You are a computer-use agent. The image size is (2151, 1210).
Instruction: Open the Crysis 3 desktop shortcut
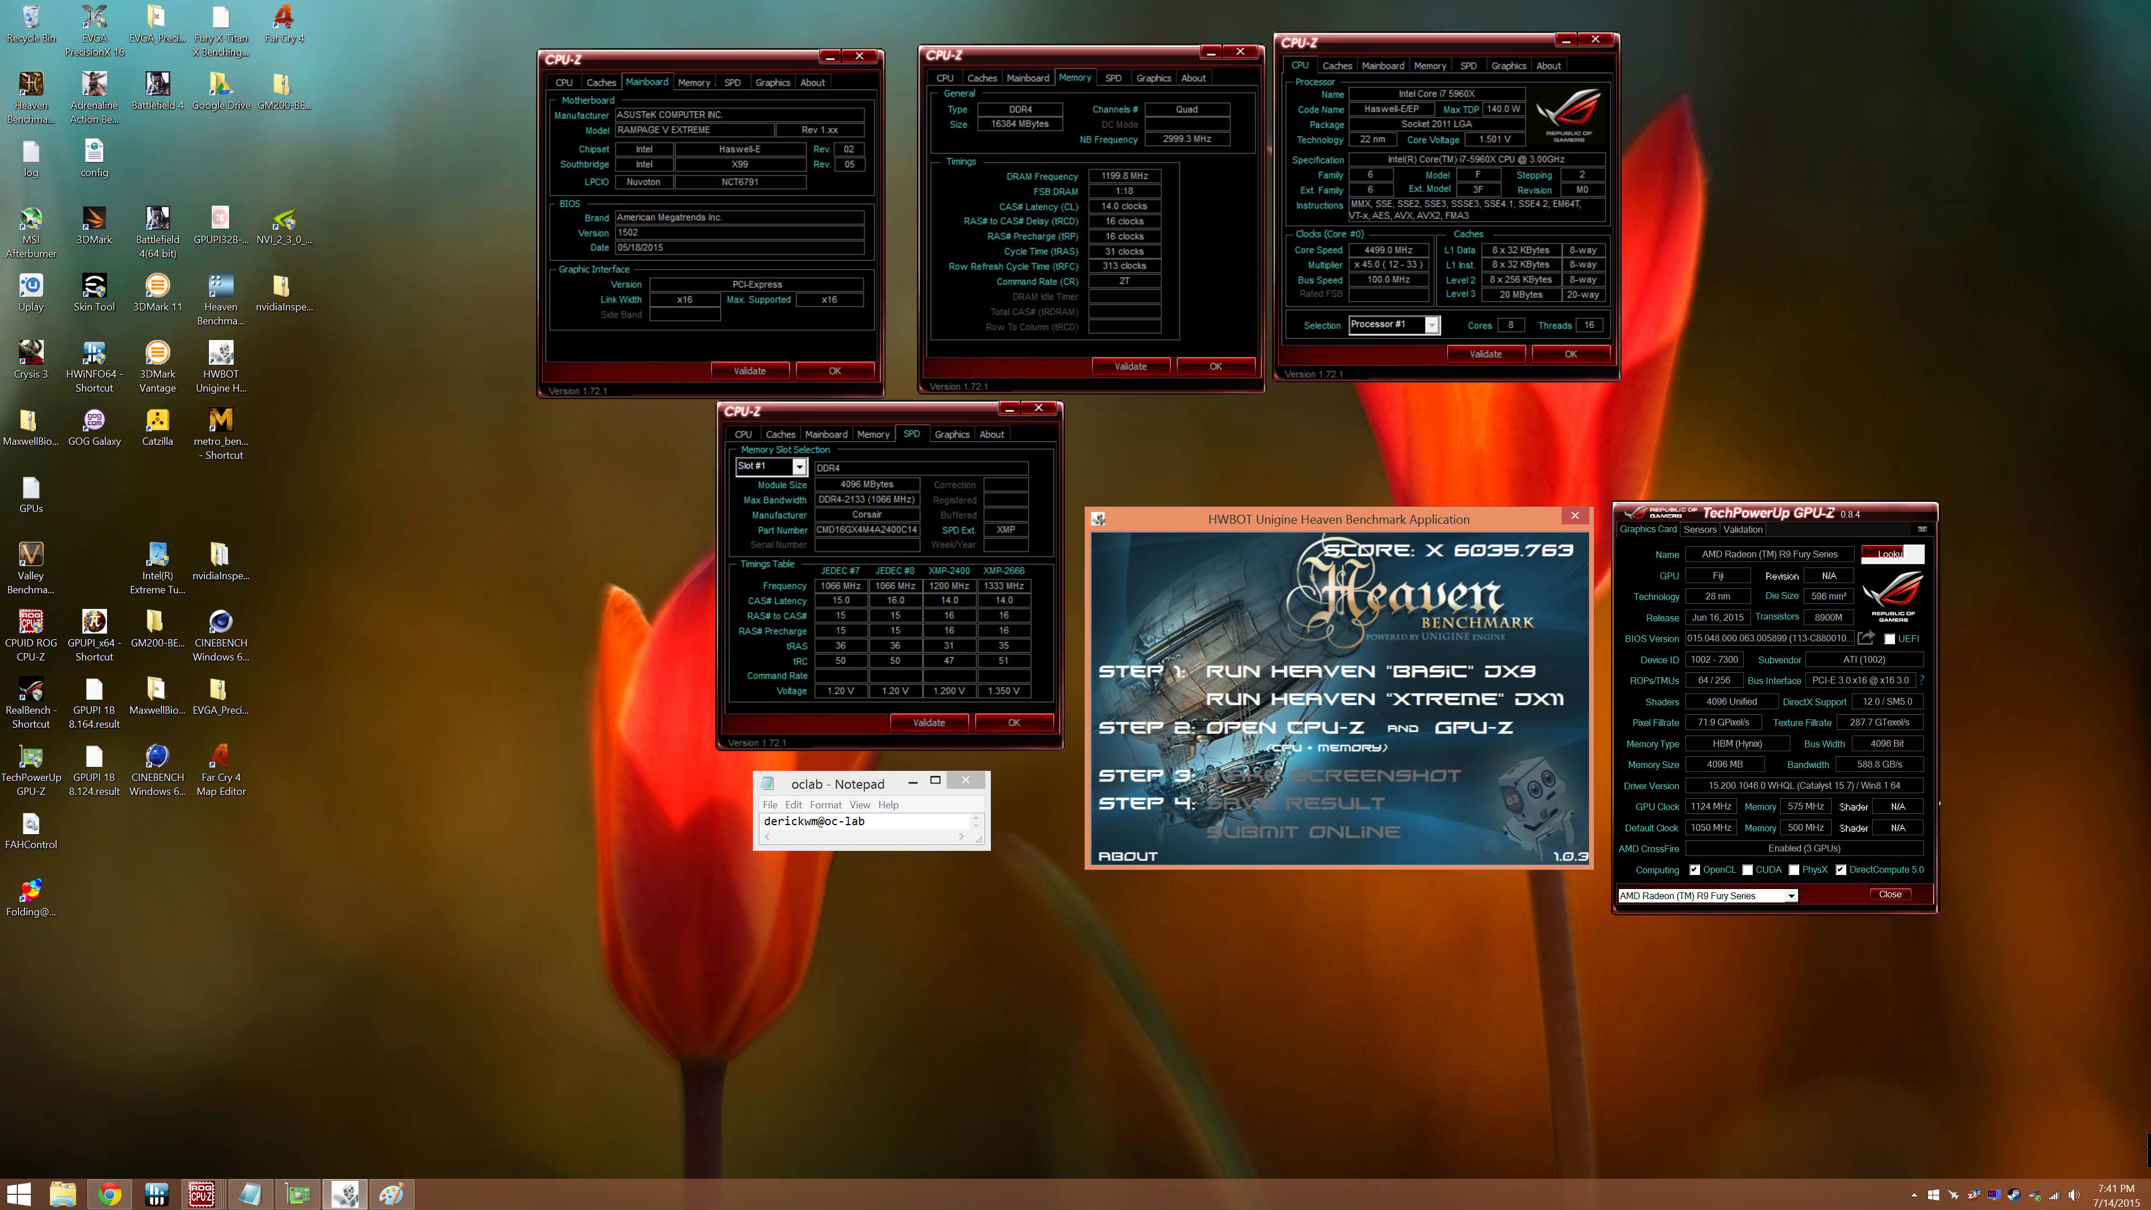(x=31, y=360)
